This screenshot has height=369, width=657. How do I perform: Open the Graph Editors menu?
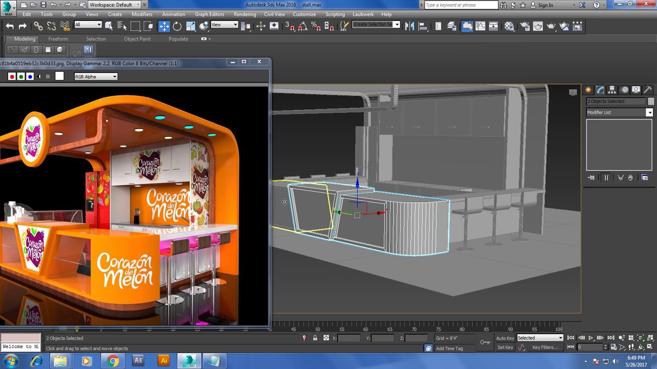click(x=209, y=14)
